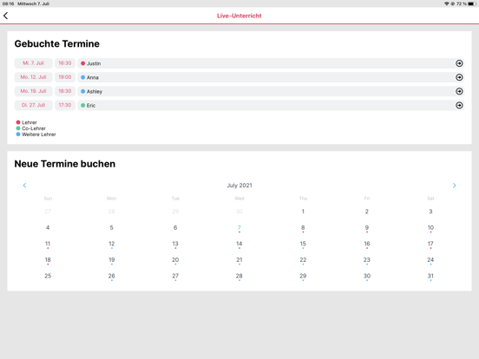Tap the 18:30 time chip

click(x=65, y=91)
